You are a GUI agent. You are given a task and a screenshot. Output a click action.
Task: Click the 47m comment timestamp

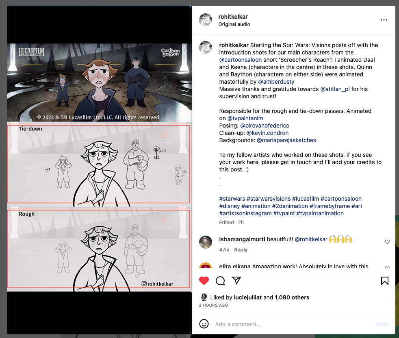coord(224,250)
